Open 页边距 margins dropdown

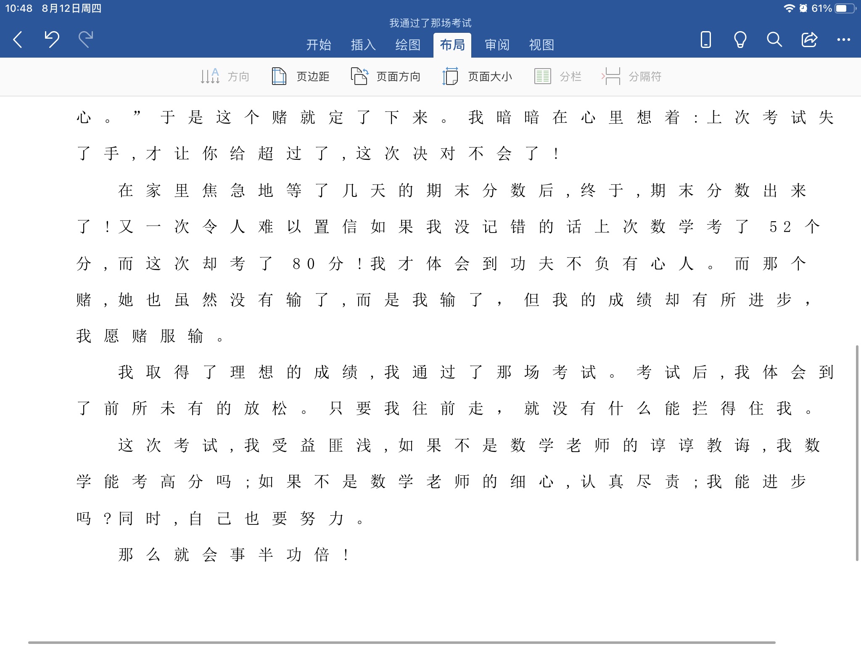(300, 77)
